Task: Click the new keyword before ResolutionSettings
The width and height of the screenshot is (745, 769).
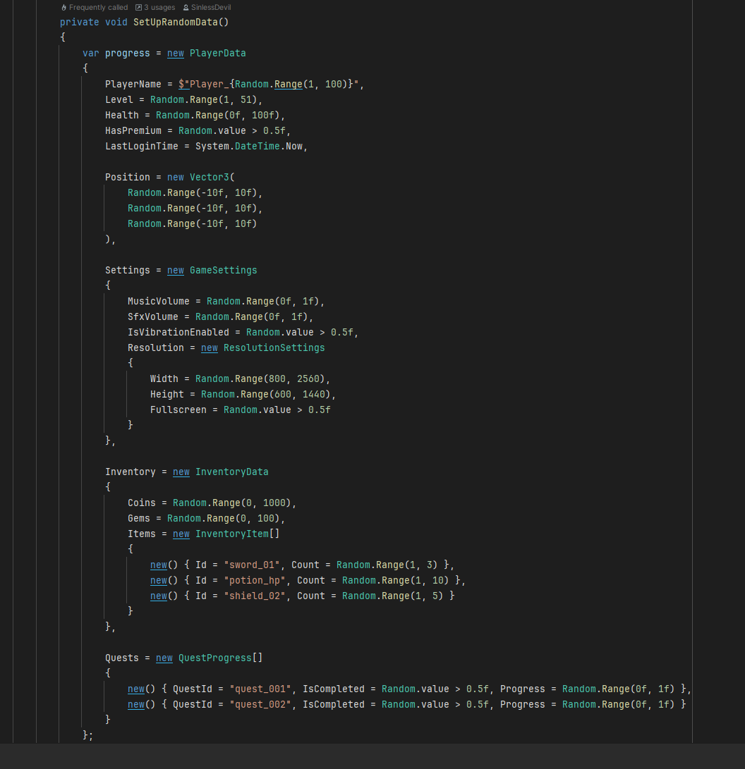Action: point(210,347)
